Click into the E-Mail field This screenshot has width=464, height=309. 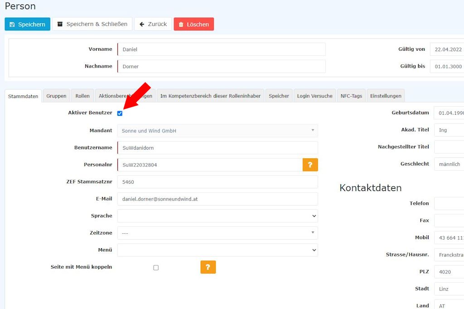217,199
